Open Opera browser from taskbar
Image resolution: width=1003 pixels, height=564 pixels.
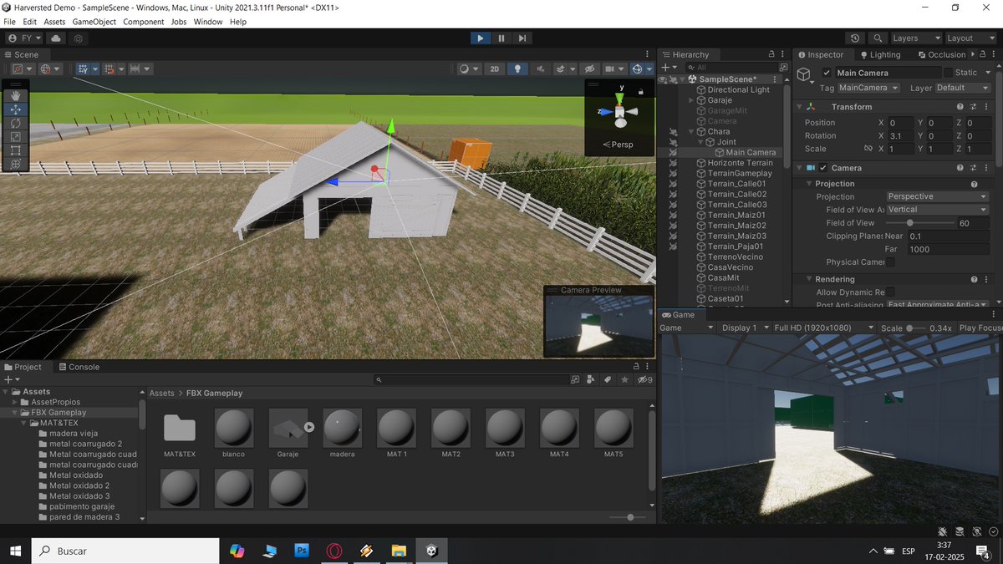333,551
